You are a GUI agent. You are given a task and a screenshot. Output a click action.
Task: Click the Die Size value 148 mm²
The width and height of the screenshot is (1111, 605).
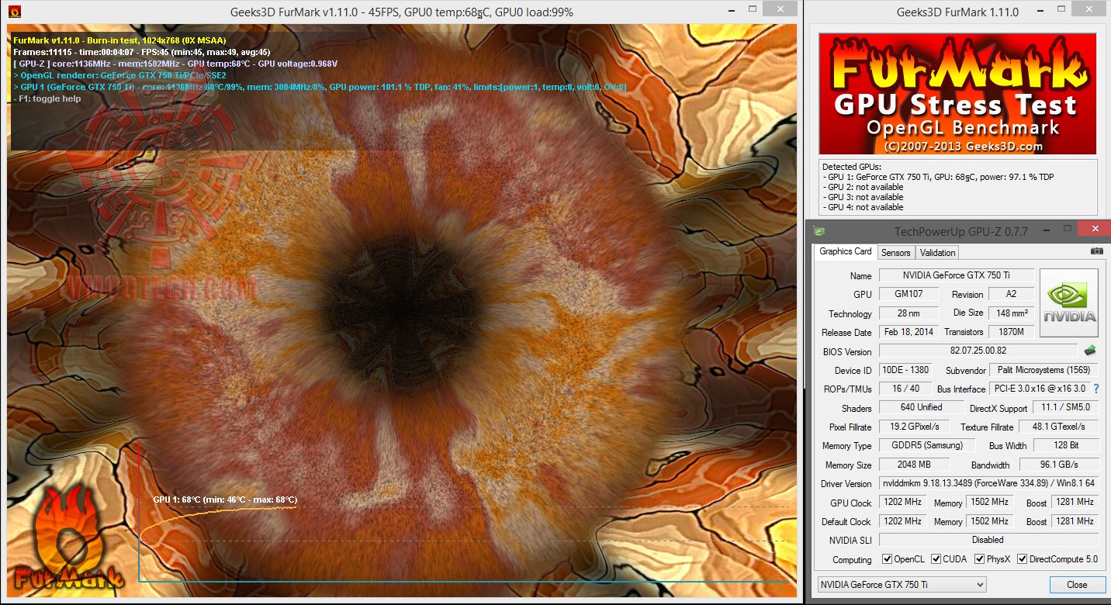(1011, 313)
